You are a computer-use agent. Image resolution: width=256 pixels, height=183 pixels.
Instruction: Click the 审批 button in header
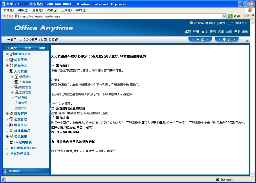(x=200, y=39)
